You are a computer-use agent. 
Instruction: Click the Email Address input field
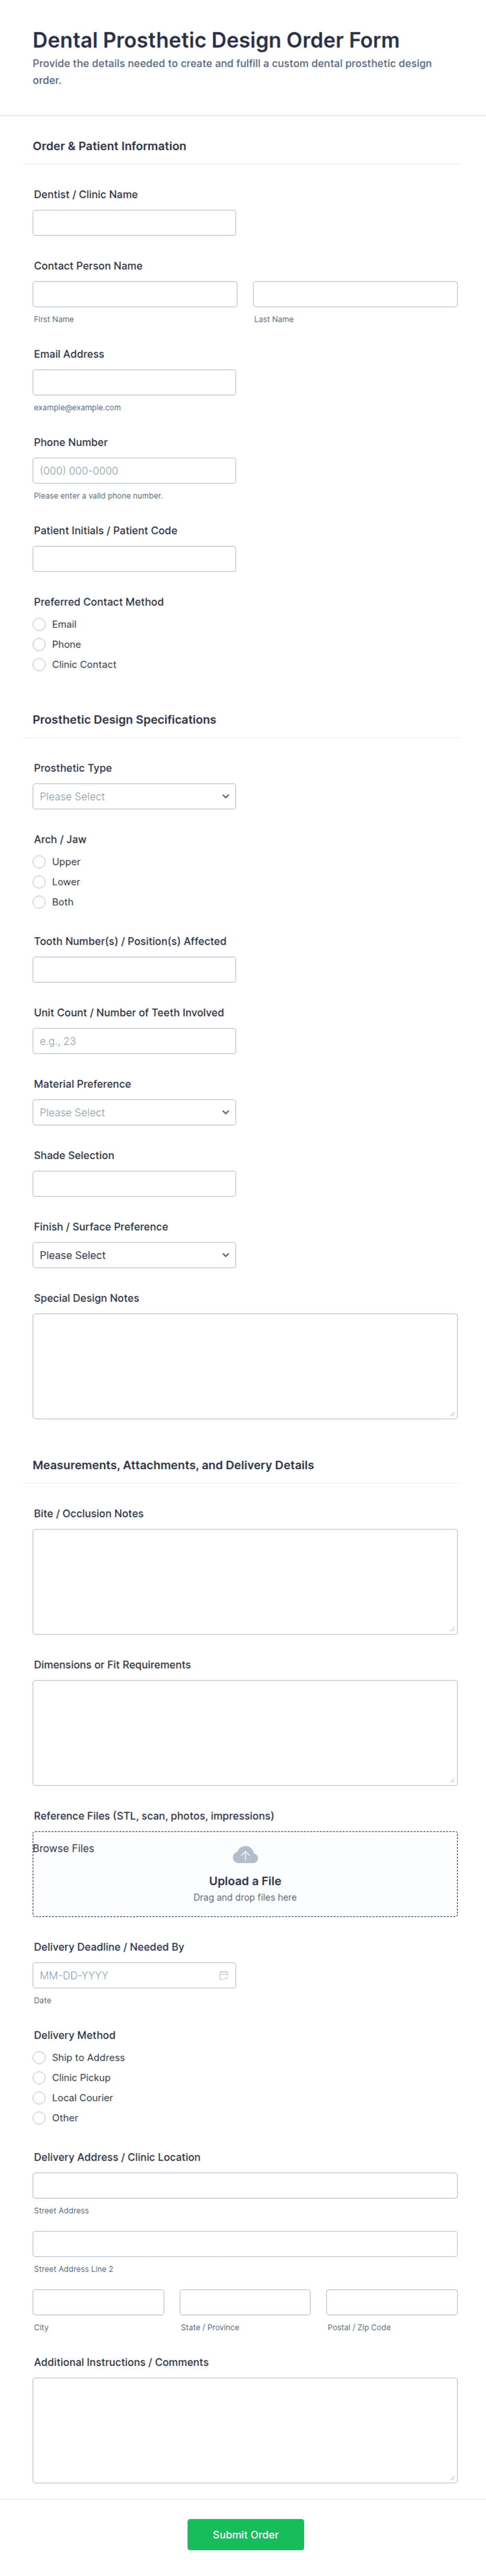point(134,382)
